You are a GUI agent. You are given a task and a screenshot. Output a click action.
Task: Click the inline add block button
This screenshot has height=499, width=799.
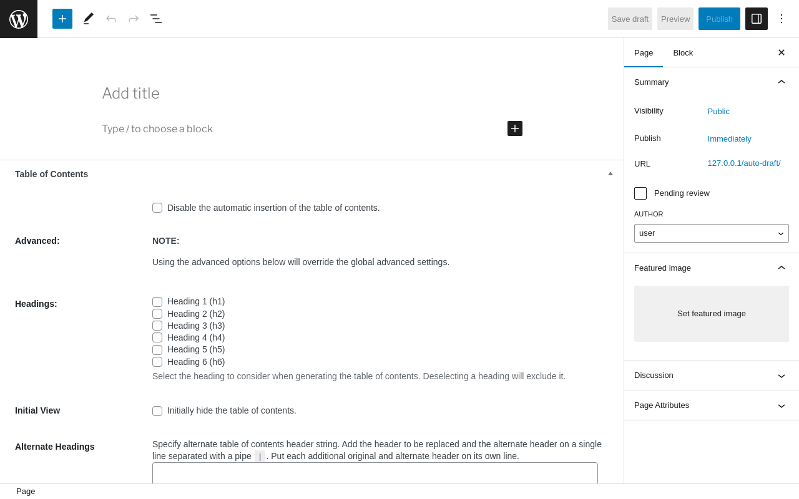tap(515, 128)
